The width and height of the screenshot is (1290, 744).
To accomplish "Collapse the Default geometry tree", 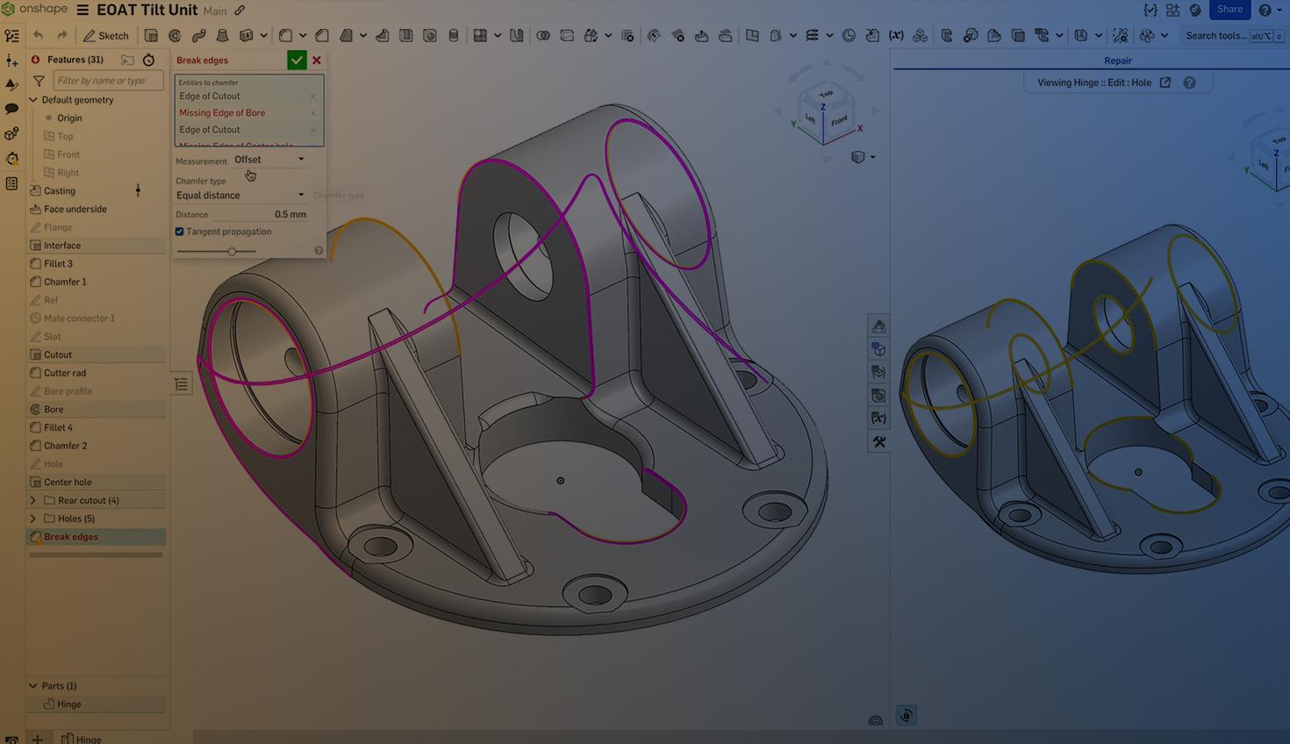I will (33, 100).
